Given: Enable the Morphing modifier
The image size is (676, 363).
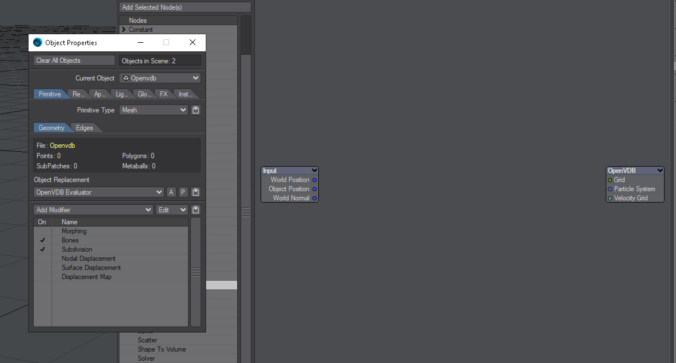Looking at the screenshot, I should (42, 231).
